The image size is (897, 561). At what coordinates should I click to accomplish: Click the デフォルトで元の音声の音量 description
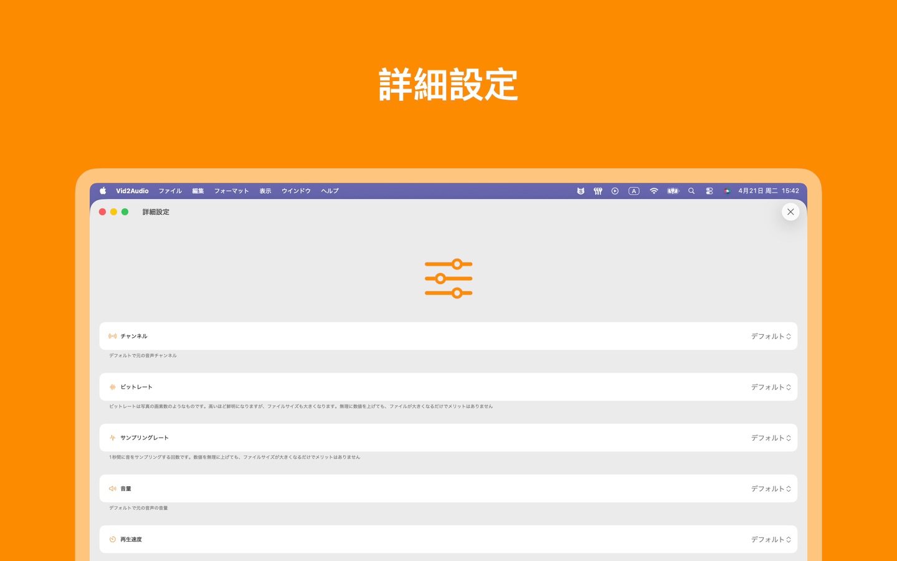(x=138, y=508)
